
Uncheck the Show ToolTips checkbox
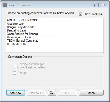point(80,14)
